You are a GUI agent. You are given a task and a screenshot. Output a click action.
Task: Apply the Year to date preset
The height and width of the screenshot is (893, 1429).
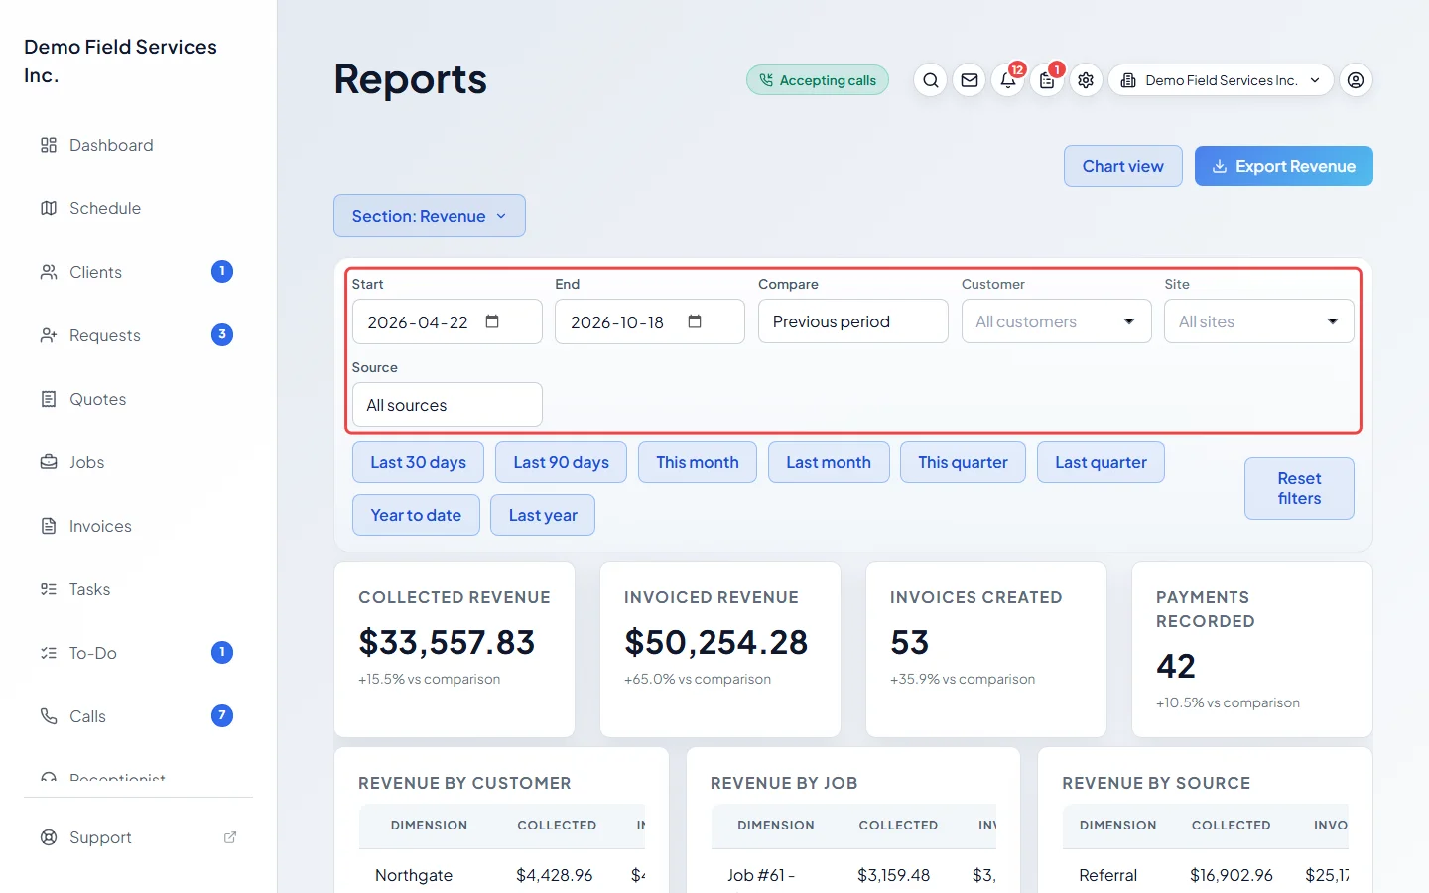tap(416, 515)
